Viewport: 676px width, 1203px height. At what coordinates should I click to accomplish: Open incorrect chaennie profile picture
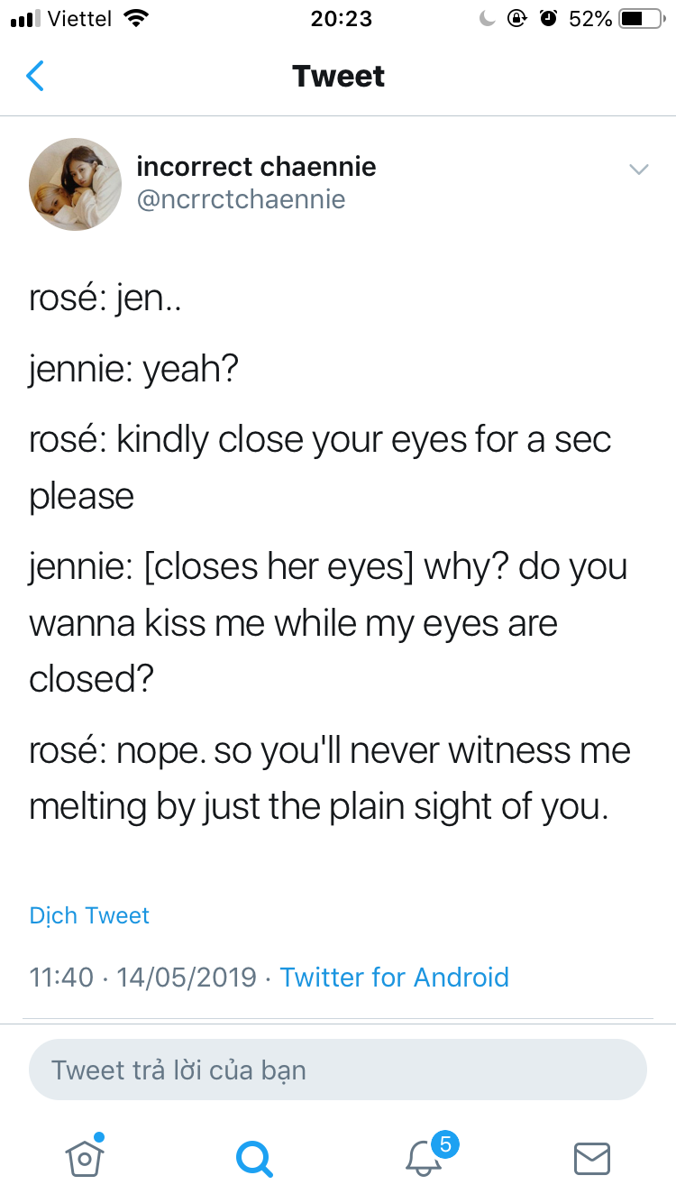(x=75, y=184)
